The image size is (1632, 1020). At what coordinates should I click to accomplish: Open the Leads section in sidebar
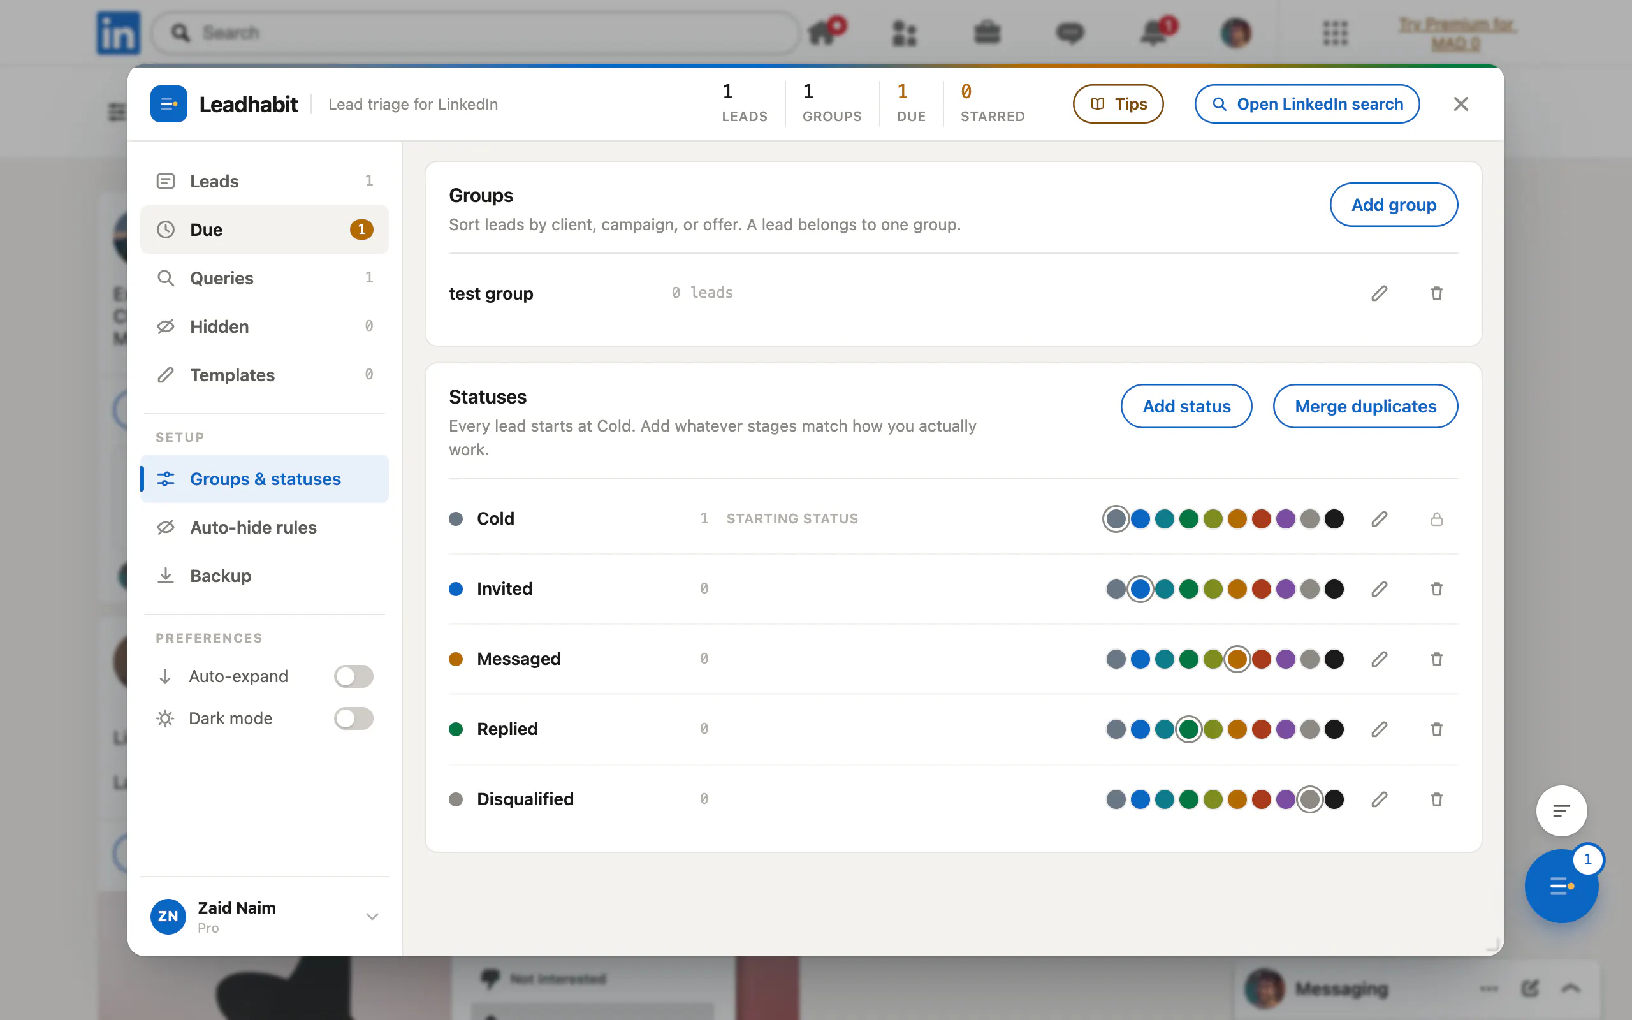click(265, 181)
